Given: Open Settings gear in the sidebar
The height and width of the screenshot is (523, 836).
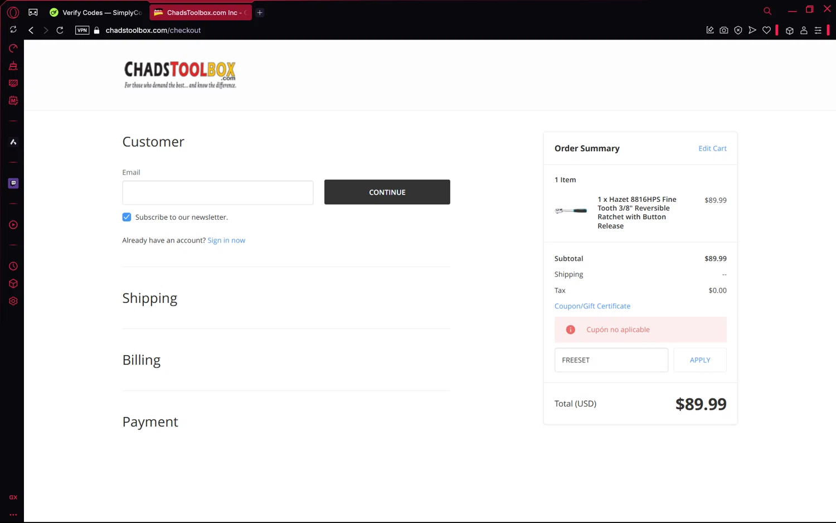Looking at the screenshot, I should click(13, 301).
